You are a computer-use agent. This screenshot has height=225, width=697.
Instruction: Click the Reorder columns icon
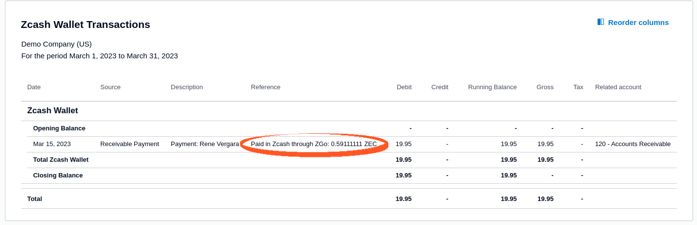click(601, 22)
